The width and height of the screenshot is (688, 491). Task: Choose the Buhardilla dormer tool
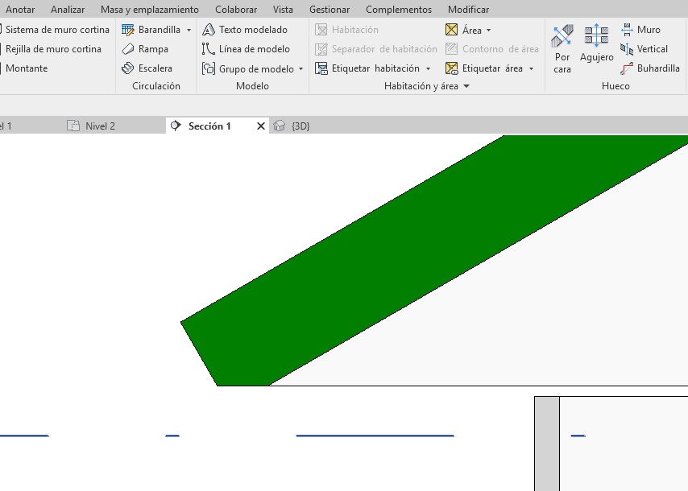651,68
